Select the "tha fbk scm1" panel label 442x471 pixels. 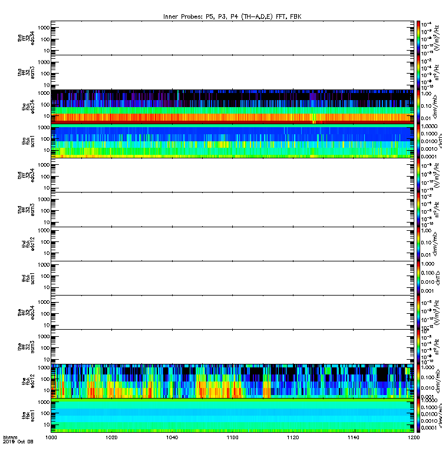click(x=28, y=141)
